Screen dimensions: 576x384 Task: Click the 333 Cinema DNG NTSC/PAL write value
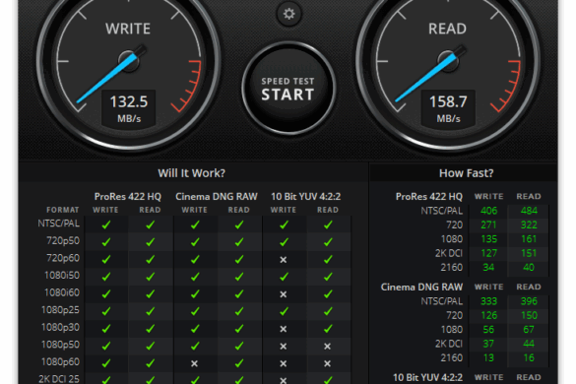[488, 301]
